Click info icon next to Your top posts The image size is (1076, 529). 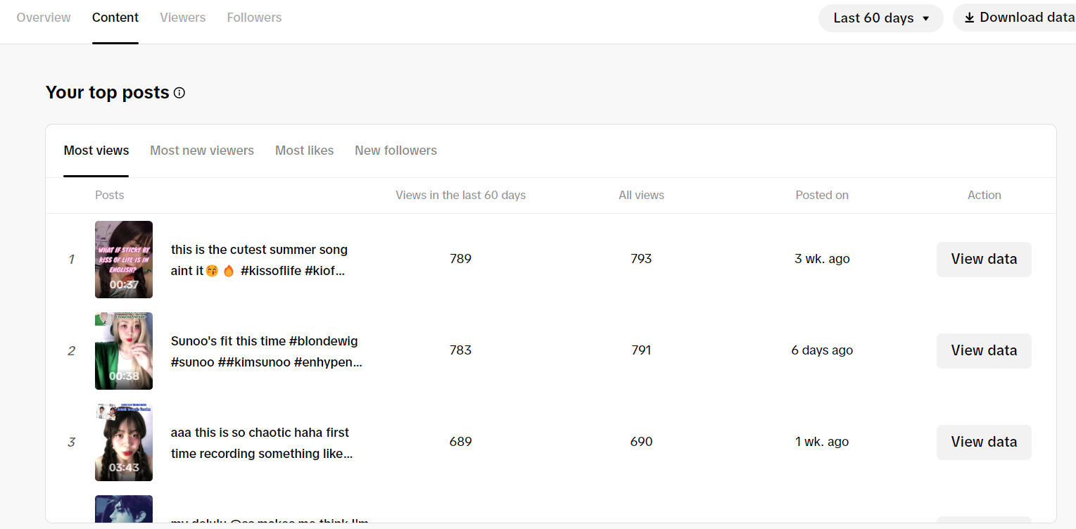[x=179, y=93]
